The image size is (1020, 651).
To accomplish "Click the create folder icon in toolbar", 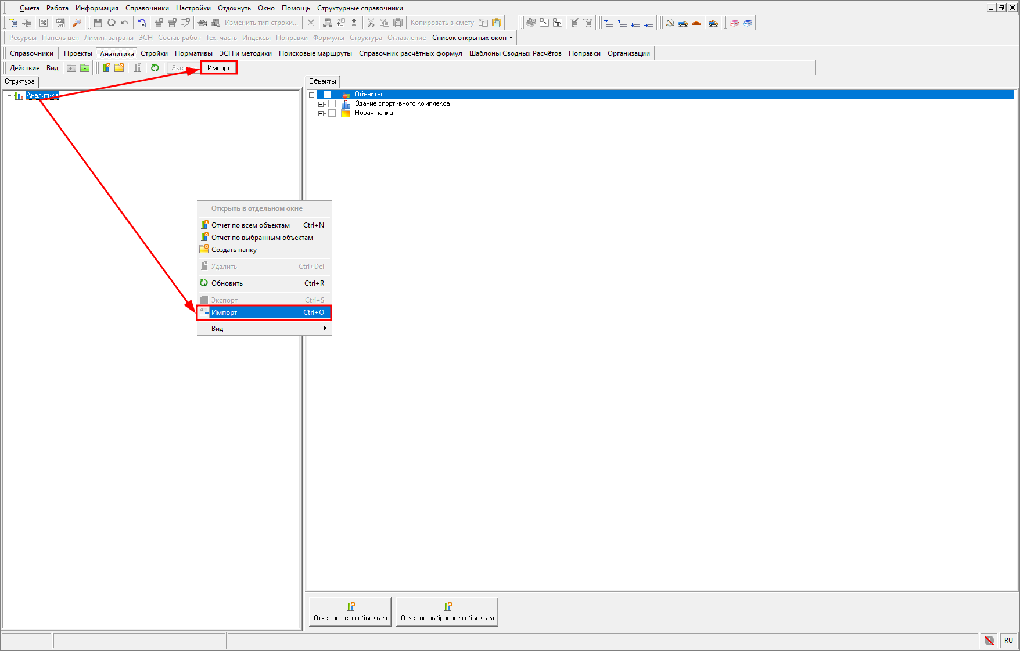I will coord(119,68).
